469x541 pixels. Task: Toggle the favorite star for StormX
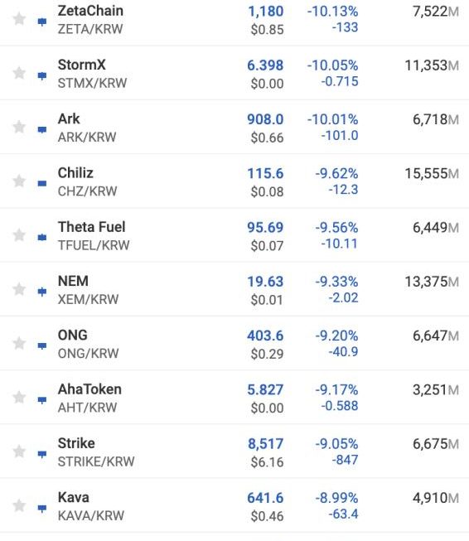tap(19, 73)
